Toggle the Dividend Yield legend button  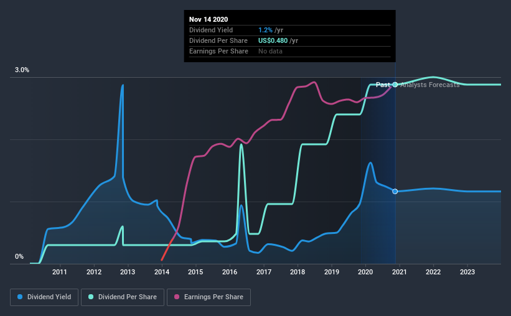44,297
